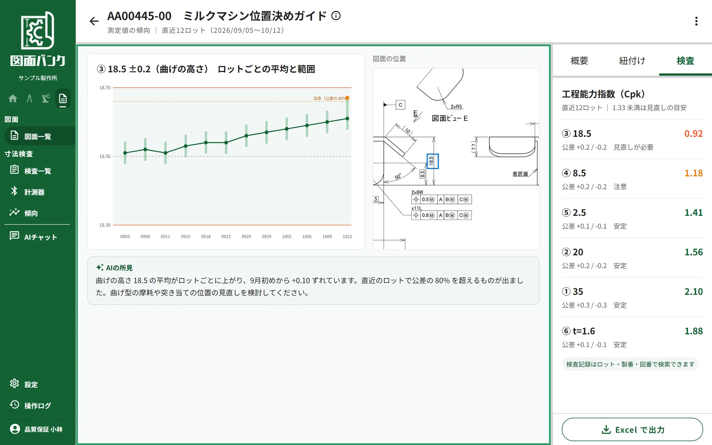
Task: Click the 品質保証 小林 user account
Action: (37, 429)
